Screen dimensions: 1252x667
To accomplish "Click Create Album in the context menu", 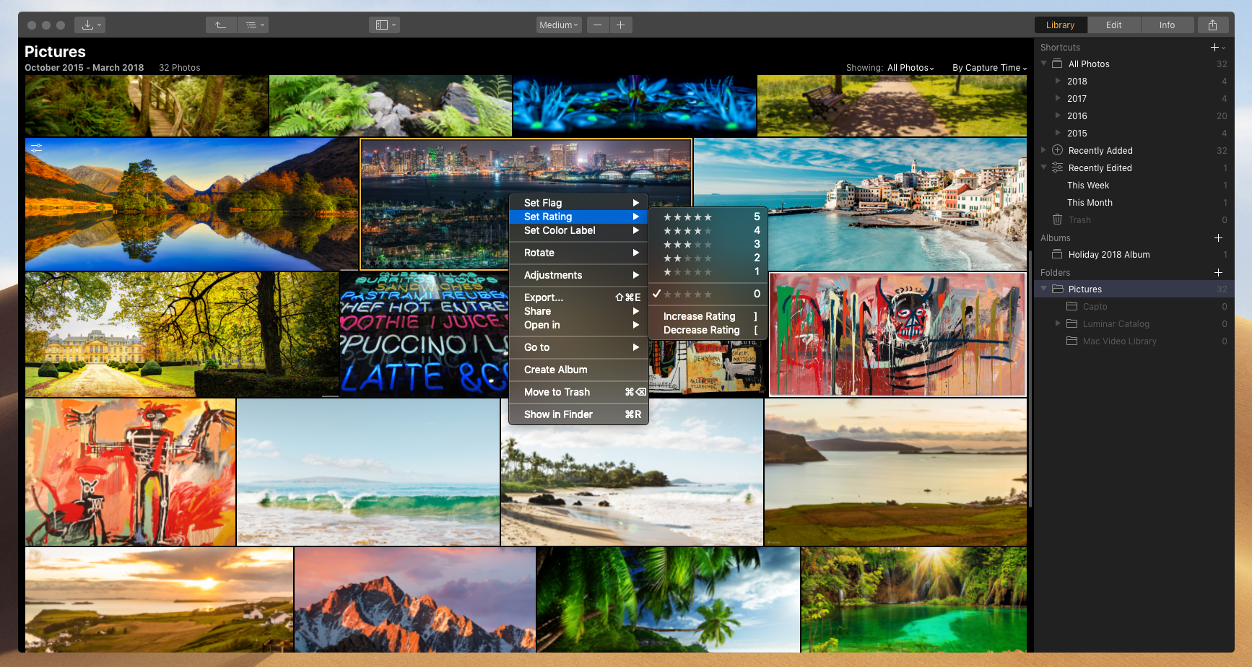I will coord(555,369).
